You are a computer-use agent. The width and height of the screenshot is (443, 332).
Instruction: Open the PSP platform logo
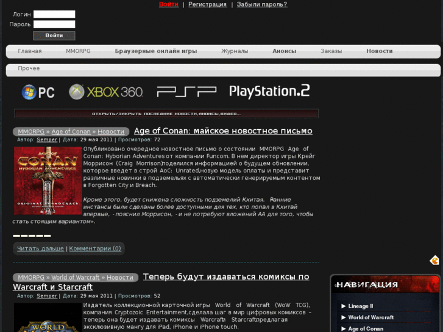point(186,91)
